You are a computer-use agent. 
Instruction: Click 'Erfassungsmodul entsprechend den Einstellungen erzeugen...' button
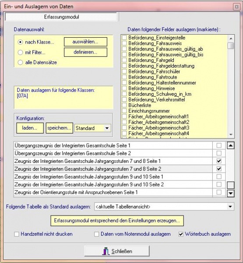click(117, 220)
